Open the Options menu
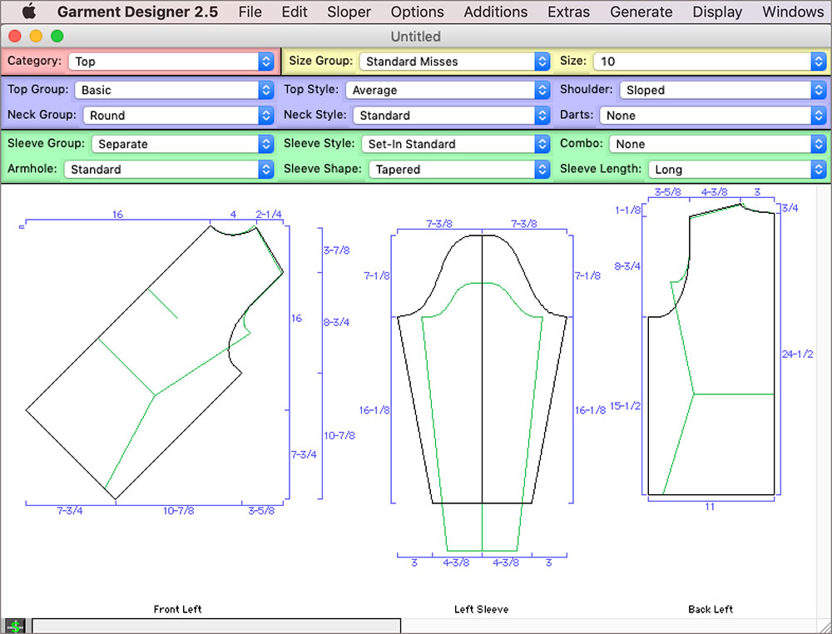The width and height of the screenshot is (832, 634). (417, 12)
